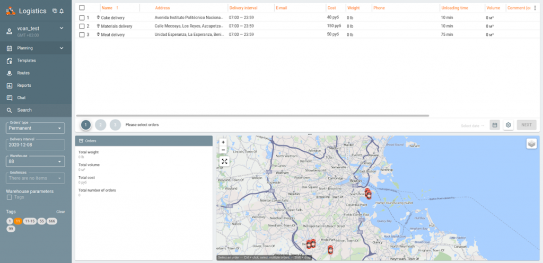Click the map zoom in button
The height and width of the screenshot is (263, 543).
[x=223, y=142]
